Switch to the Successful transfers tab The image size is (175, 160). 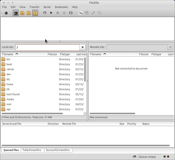tap(58, 150)
